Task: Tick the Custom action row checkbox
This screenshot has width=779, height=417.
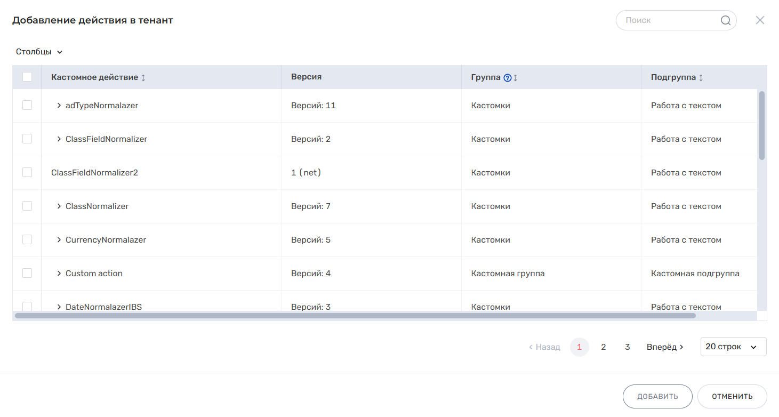Action: (x=27, y=273)
